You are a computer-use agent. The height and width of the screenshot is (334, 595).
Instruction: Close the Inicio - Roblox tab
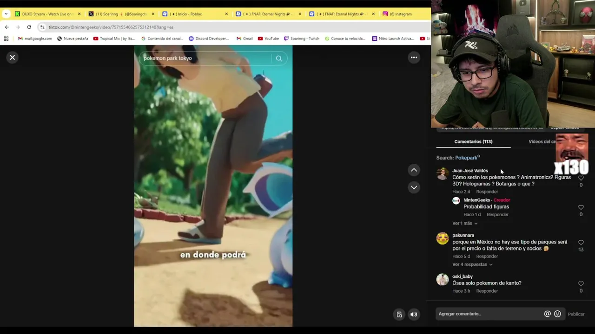(x=226, y=14)
